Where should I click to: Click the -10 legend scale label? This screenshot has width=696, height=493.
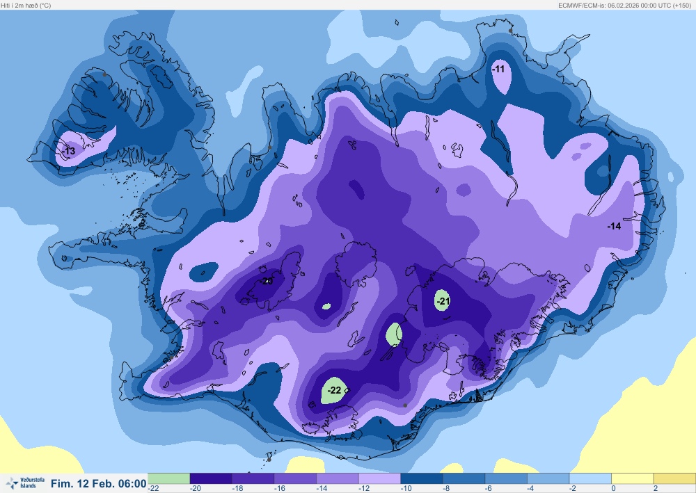[406, 489]
